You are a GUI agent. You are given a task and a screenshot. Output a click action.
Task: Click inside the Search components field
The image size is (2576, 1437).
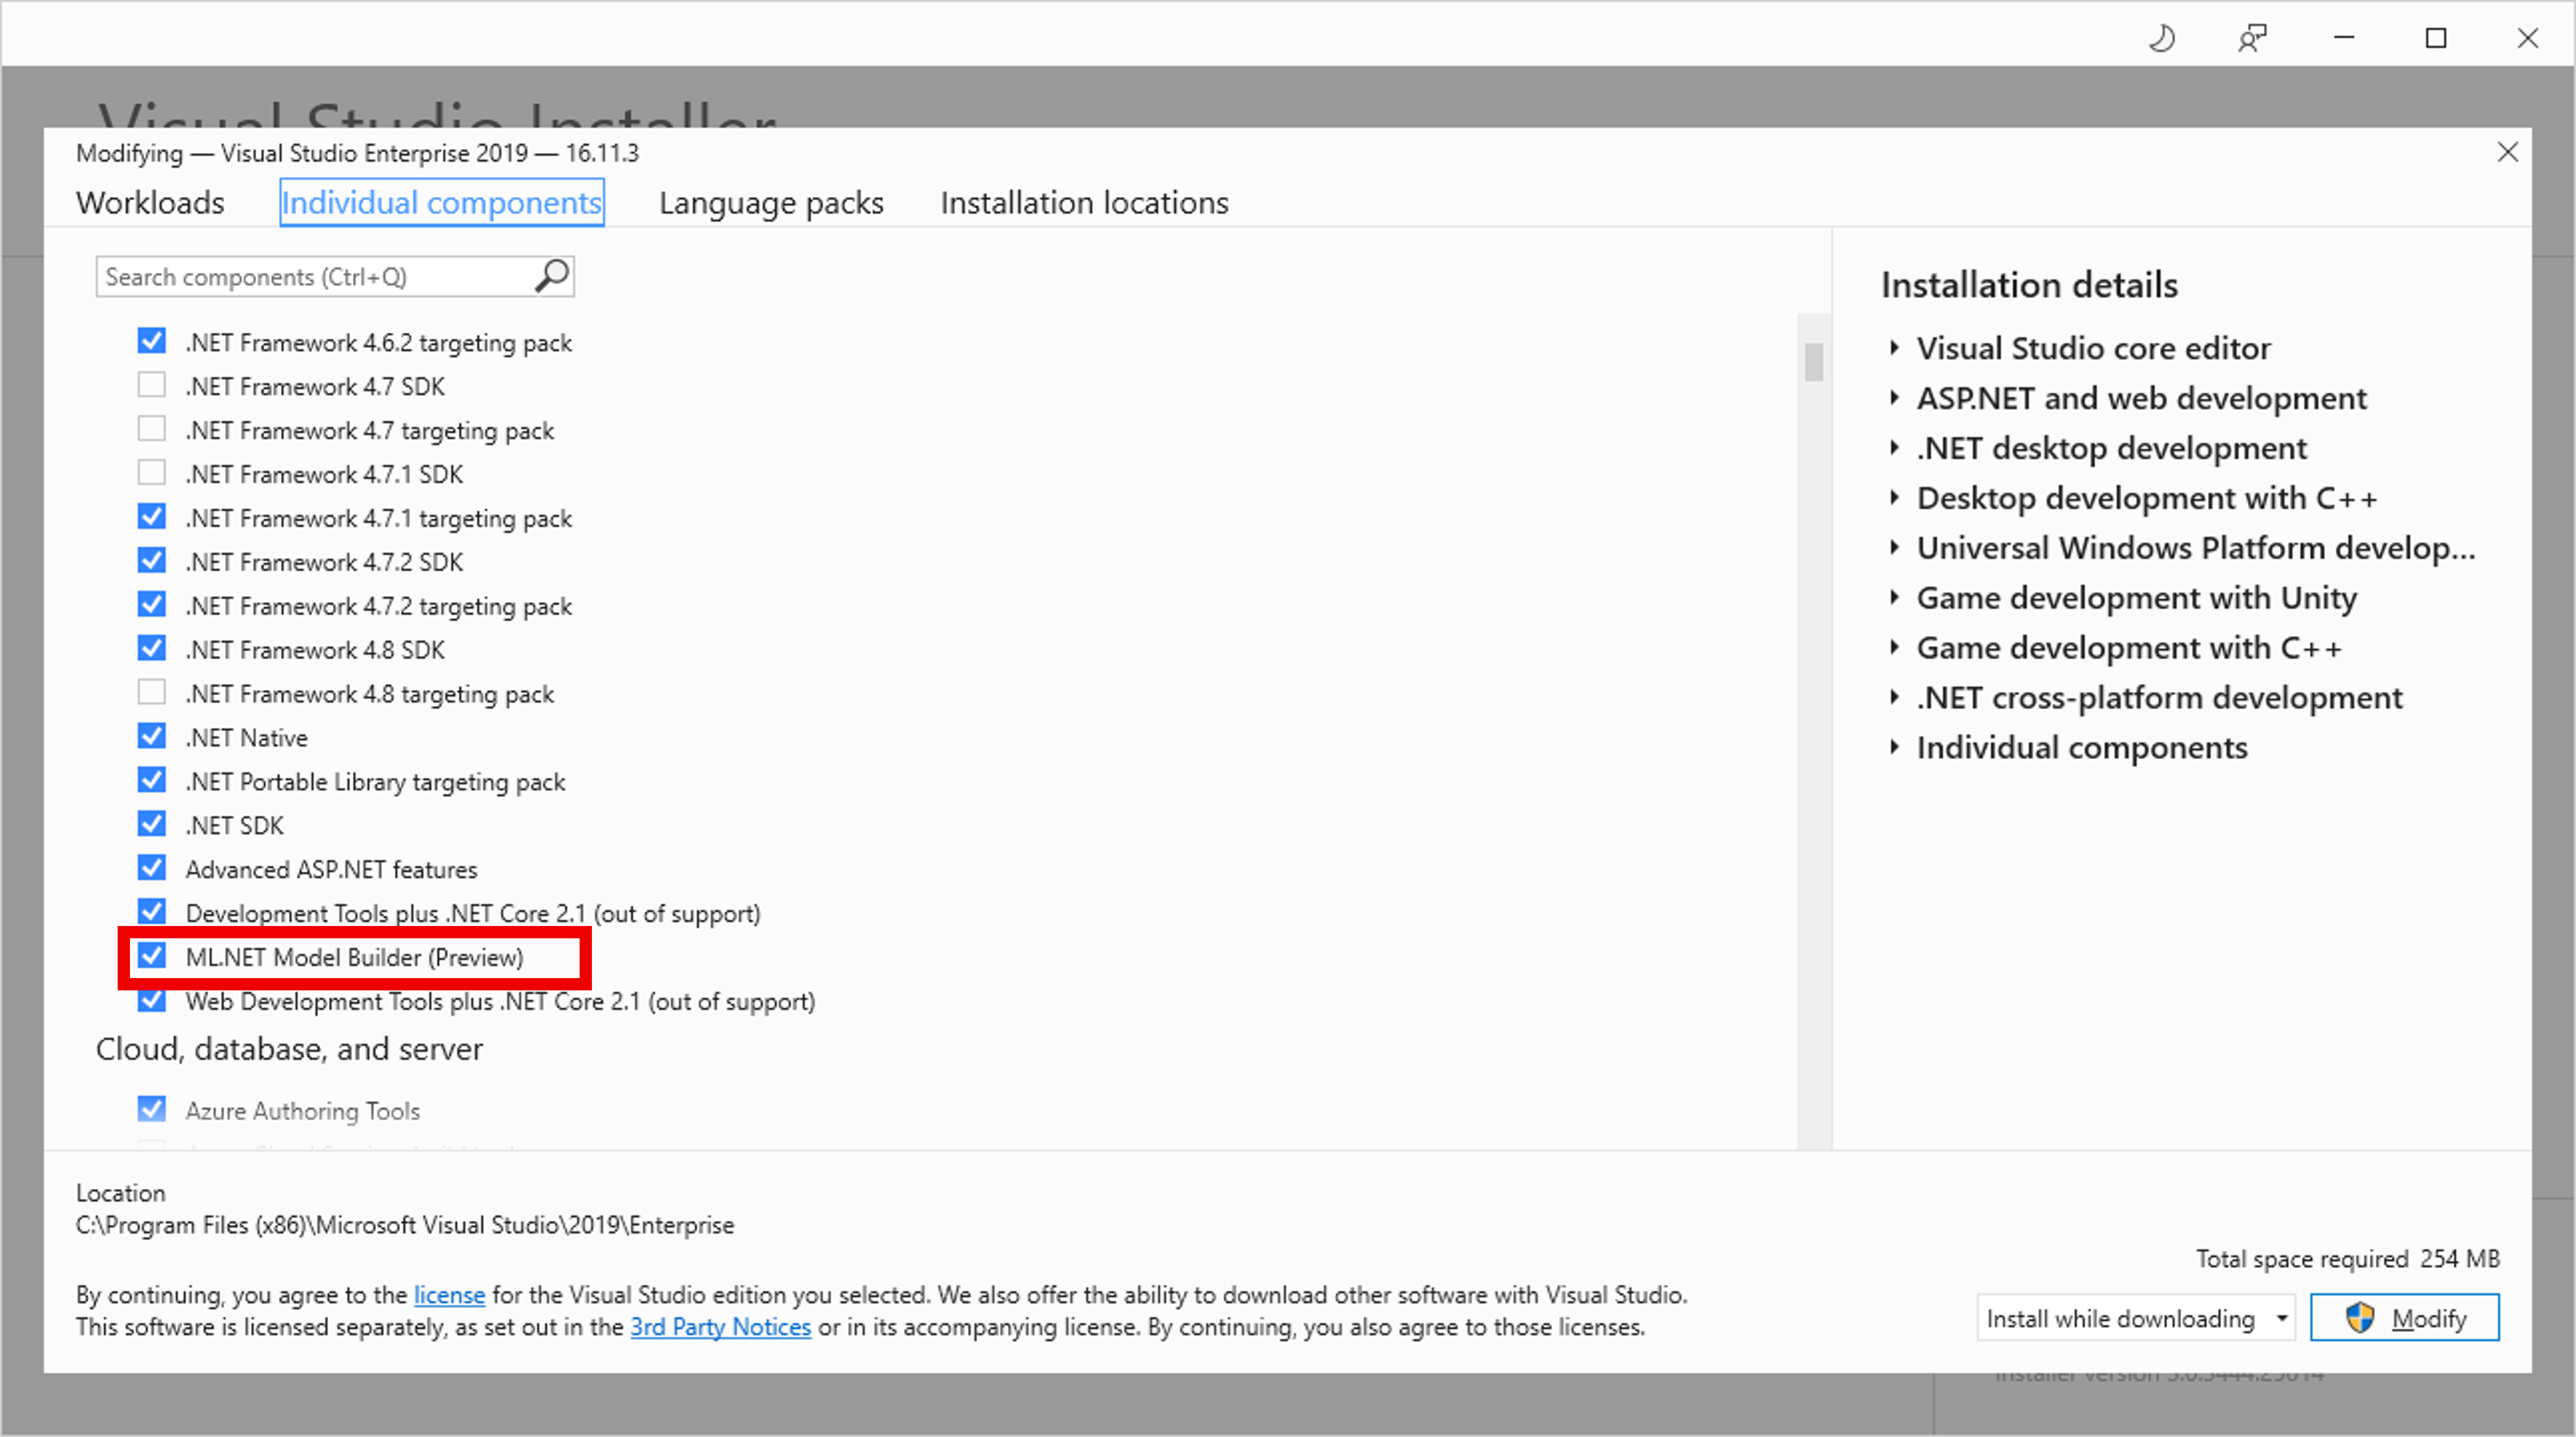(x=300, y=276)
